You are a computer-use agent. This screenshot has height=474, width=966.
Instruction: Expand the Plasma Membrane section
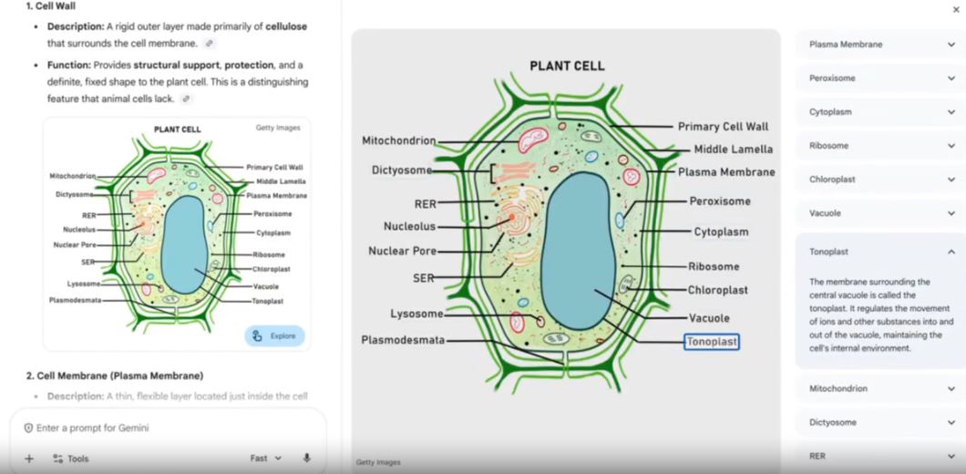click(880, 45)
